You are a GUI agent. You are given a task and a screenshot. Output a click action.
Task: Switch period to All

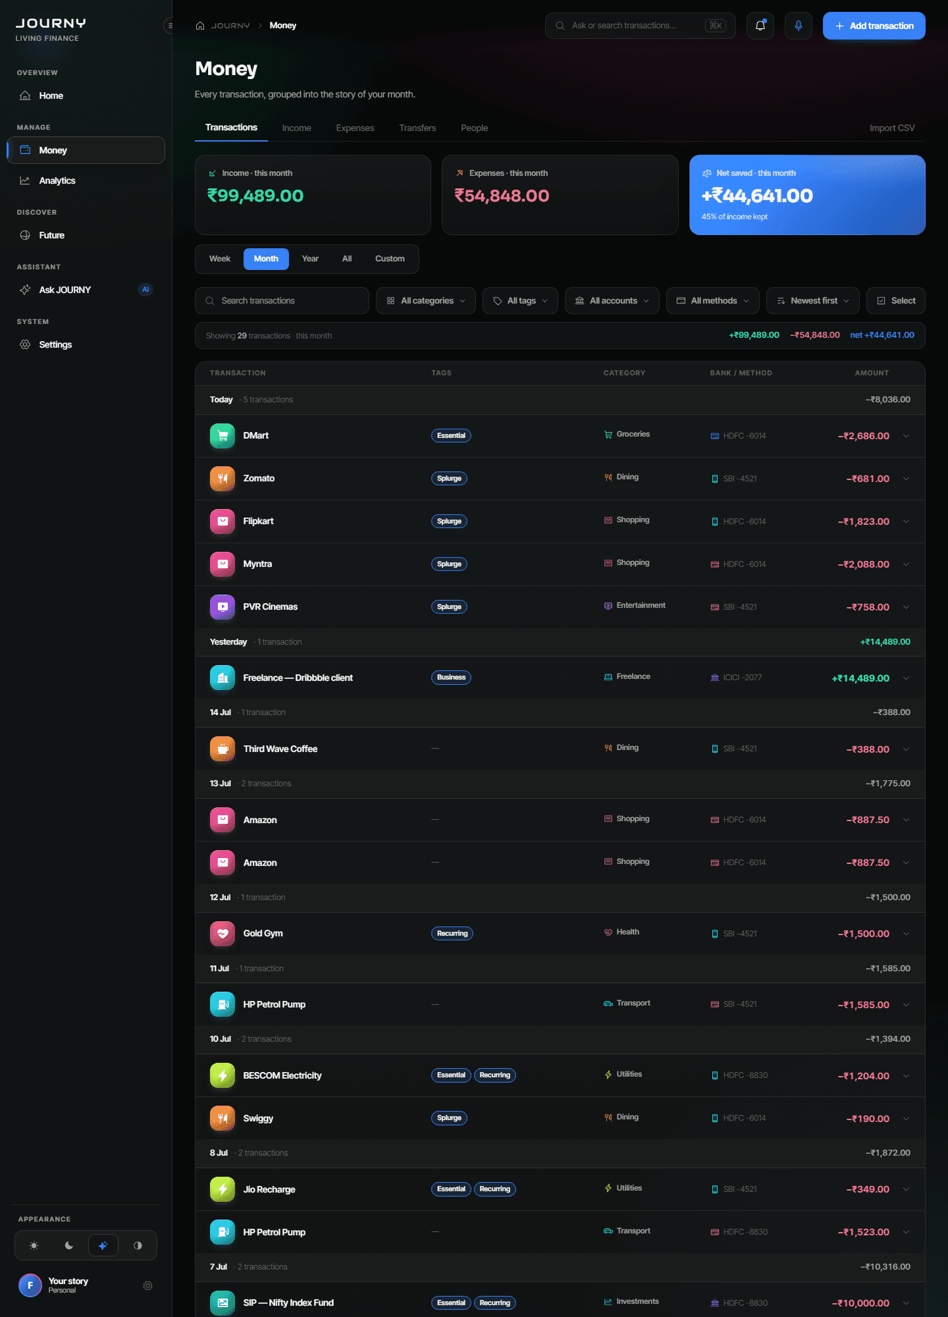click(x=347, y=259)
